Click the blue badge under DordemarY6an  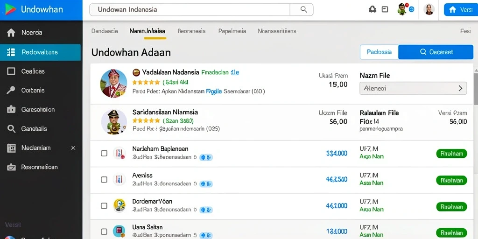[206, 210]
